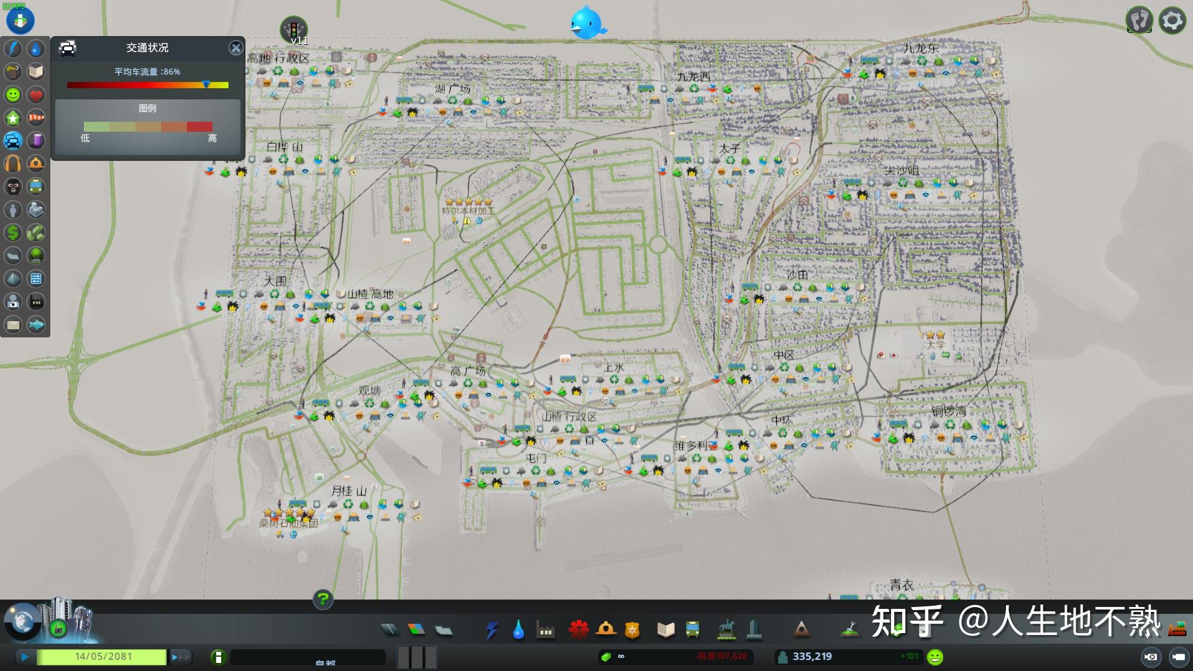The height and width of the screenshot is (671, 1193).
Task: Show the Outside connections info view
Action: tap(36, 209)
